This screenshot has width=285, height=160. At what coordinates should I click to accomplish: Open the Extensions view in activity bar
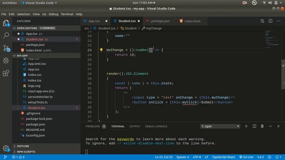pyautogui.click(x=6, y=73)
